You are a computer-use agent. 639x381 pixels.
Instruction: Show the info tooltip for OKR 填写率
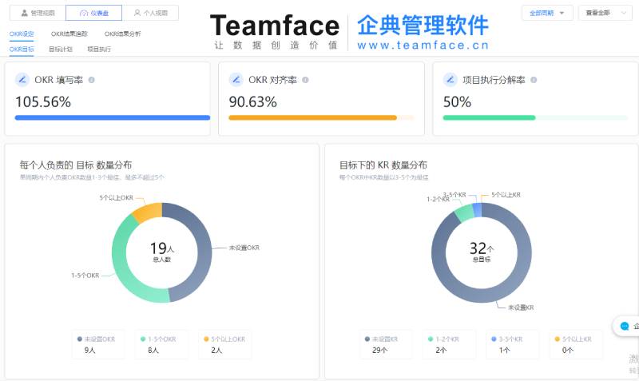[91, 80]
